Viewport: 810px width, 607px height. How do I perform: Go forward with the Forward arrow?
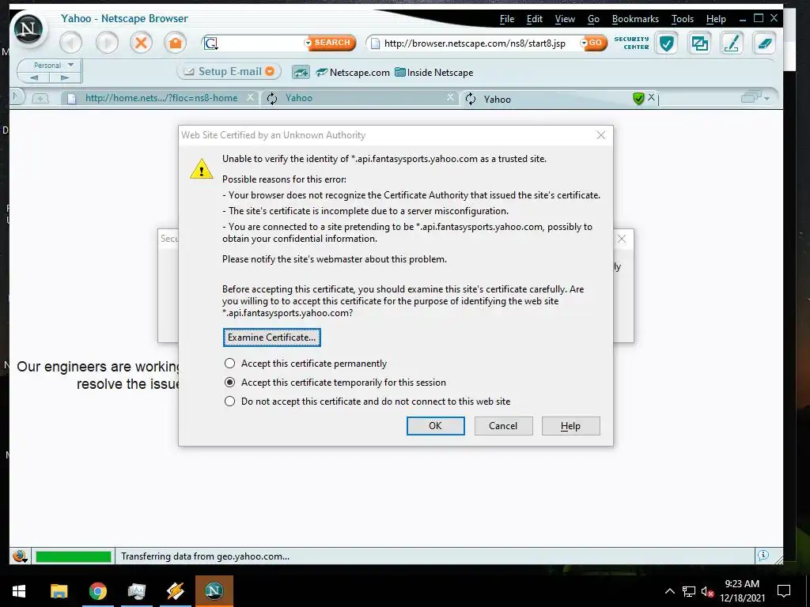coord(107,43)
